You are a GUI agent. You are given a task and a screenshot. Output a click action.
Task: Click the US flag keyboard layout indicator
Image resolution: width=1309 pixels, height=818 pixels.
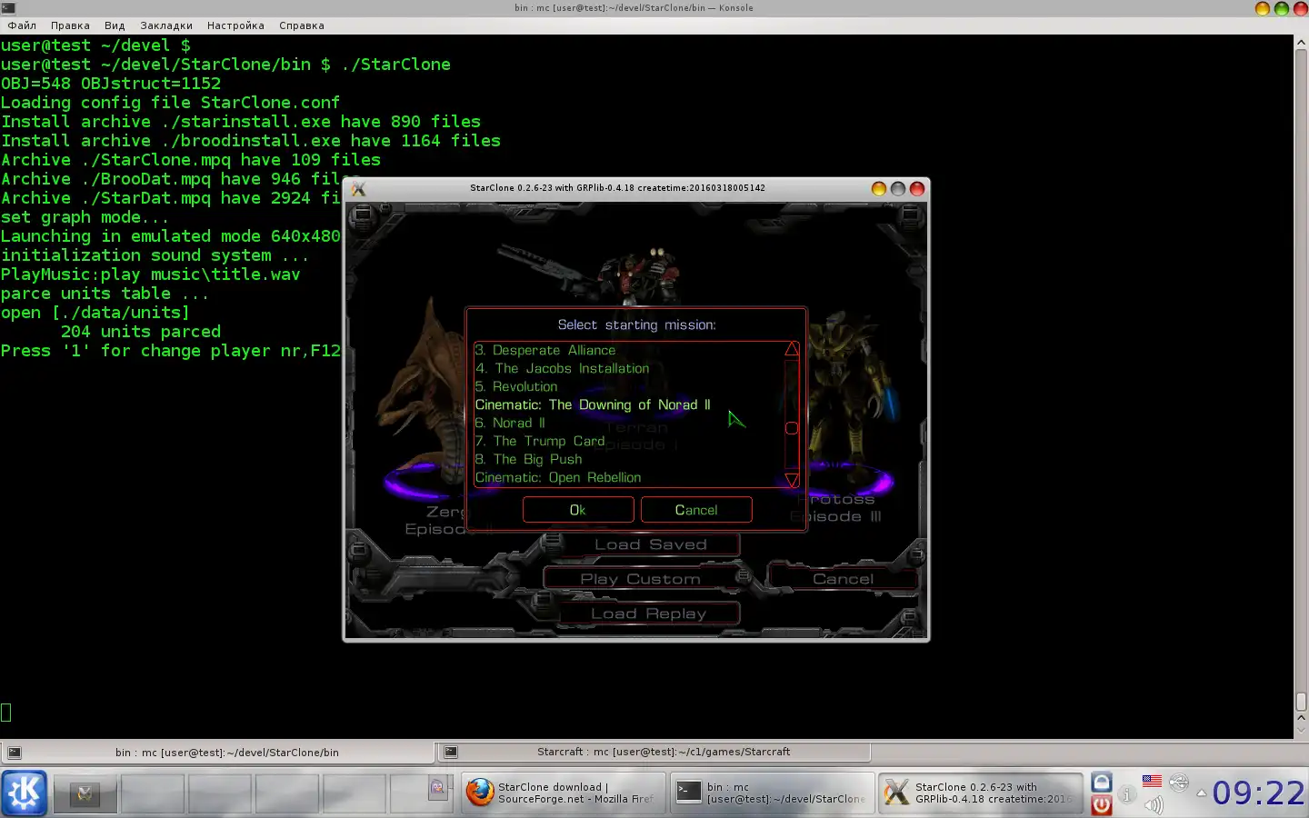click(x=1152, y=781)
